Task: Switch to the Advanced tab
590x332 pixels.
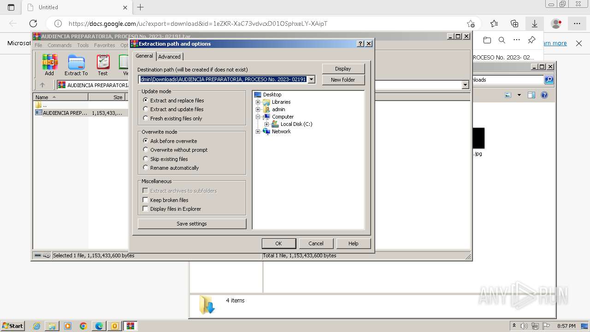Action: pos(169,57)
